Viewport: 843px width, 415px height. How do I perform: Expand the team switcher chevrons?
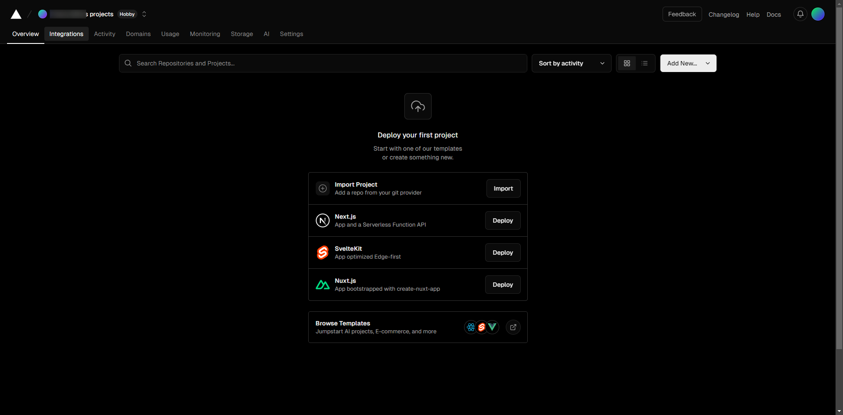point(144,14)
